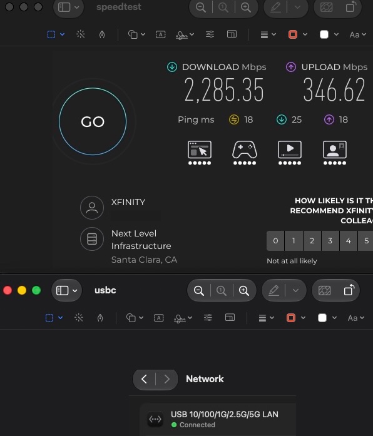Open markup options chevron in speedtest window
The image size is (373, 436).
297,8
